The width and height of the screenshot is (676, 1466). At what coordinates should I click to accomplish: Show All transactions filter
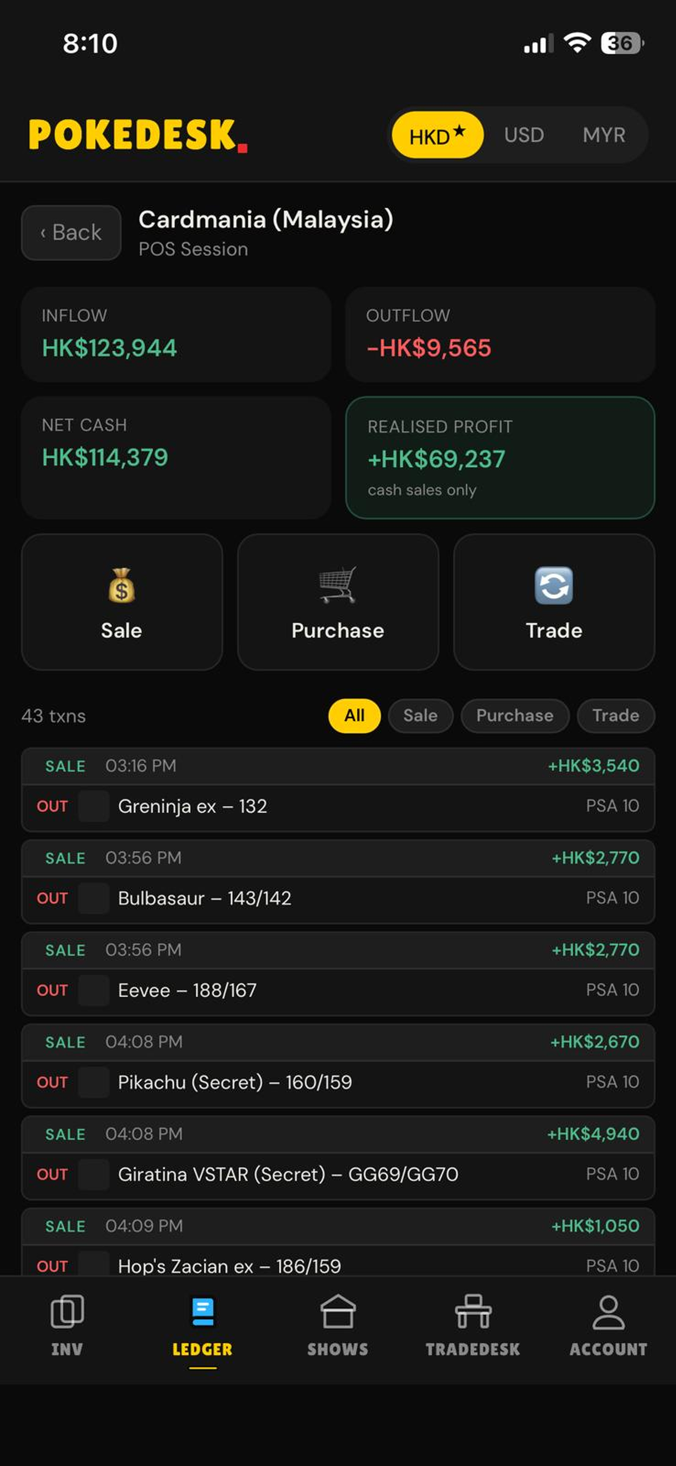coord(354,715)
